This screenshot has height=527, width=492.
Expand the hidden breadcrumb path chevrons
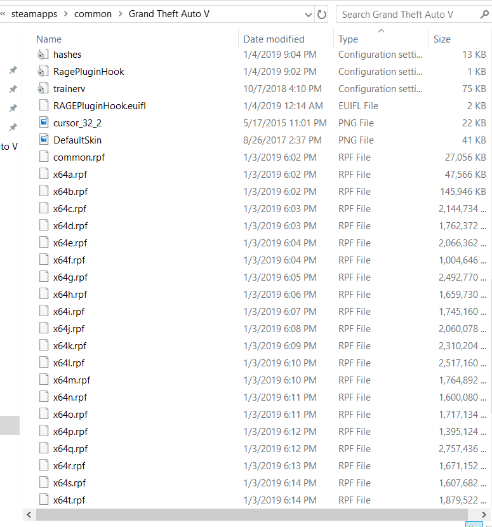pos(3,14)
